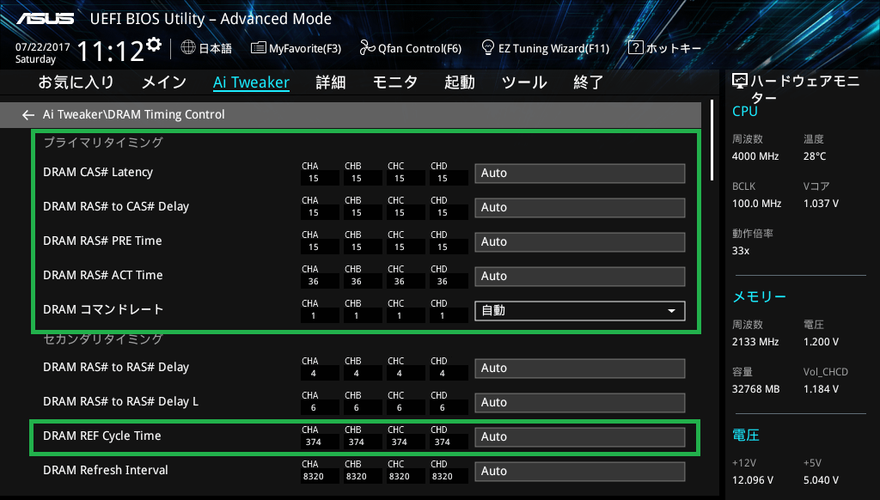Click the DRAM Refresh Interval field

[580, 472]
